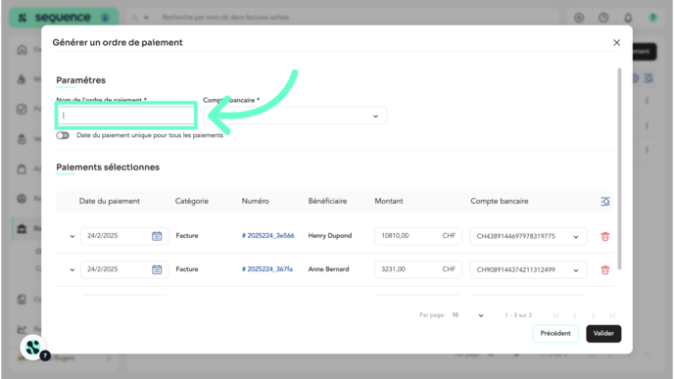Open calendar for Anne Bernard payment date
The width and height of the screenshot is (674, 379).
(157, 269)
